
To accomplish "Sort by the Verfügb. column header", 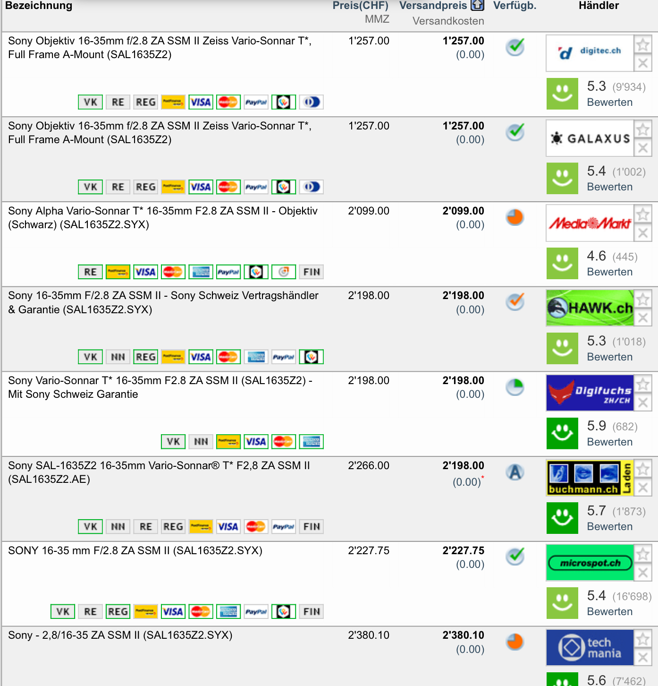I will pyautogui.click(x=515, y=6).
